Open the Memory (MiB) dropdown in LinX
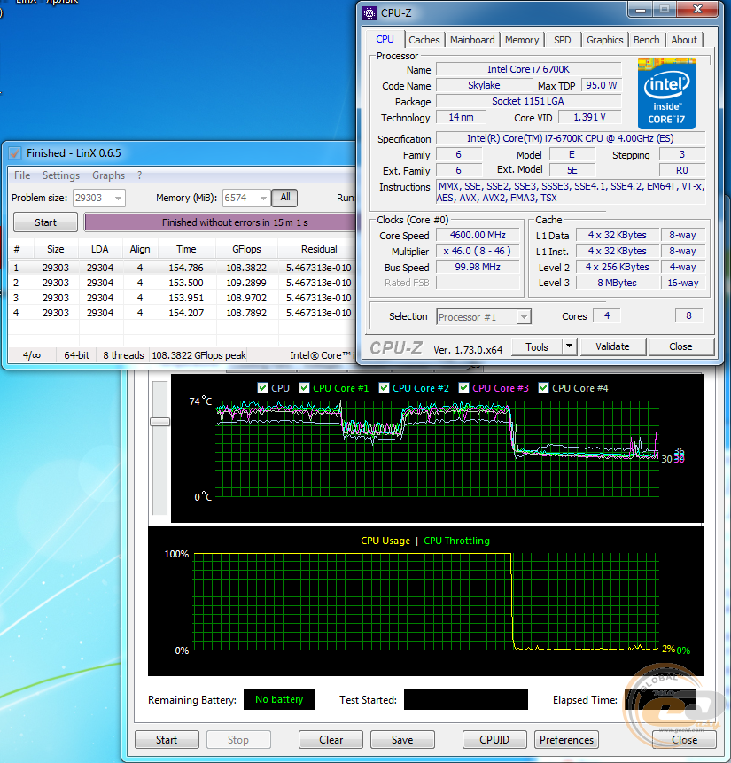Viewport: 731px width, 763px height. click(263, 198)
